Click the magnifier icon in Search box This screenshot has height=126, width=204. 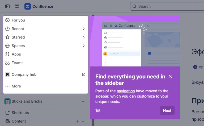point(134,6)
